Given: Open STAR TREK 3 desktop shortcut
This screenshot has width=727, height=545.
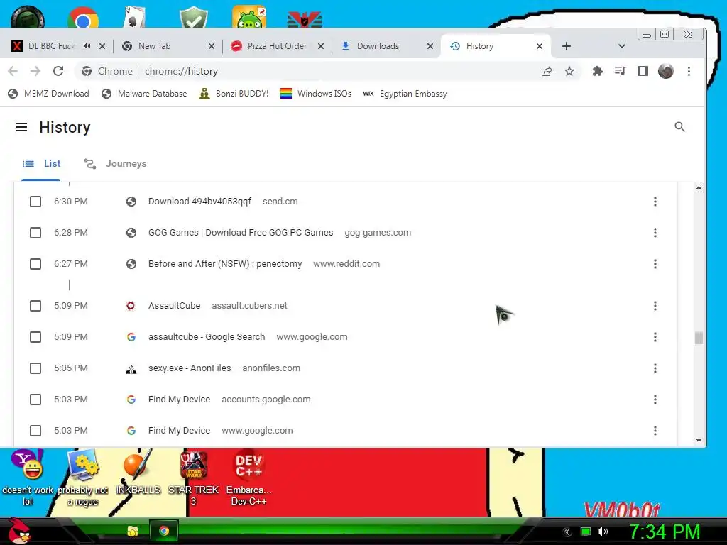Looking at the screenshot, I should click(x=193, y=478).
